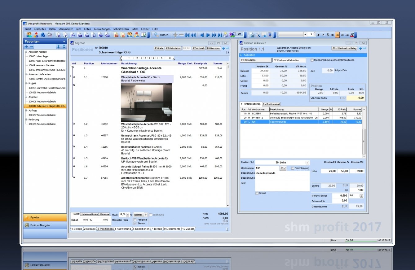This screenshot has height=270, width=415.
Task: Collapse the 'Projekt' tree node
Action: 26,83
